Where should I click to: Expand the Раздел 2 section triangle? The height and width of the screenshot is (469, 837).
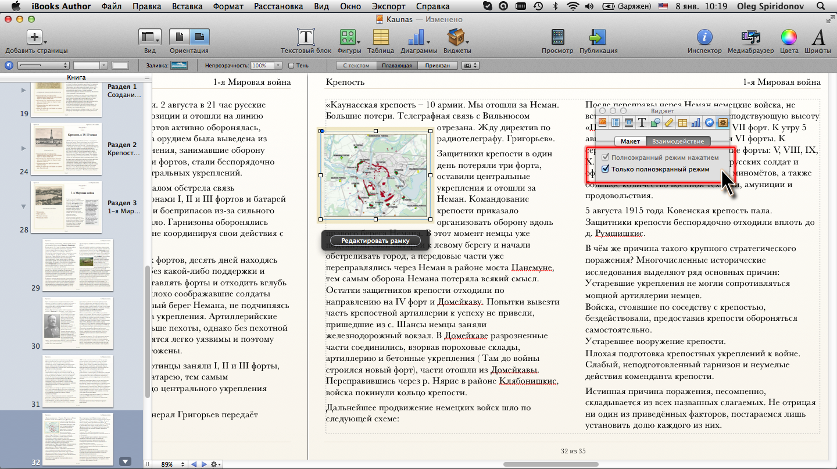coord(24,148)
